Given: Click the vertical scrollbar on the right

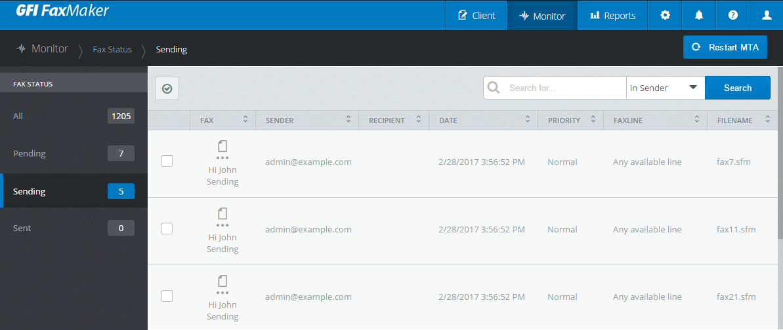Looking at the screenshot, I should coord(780,130).
